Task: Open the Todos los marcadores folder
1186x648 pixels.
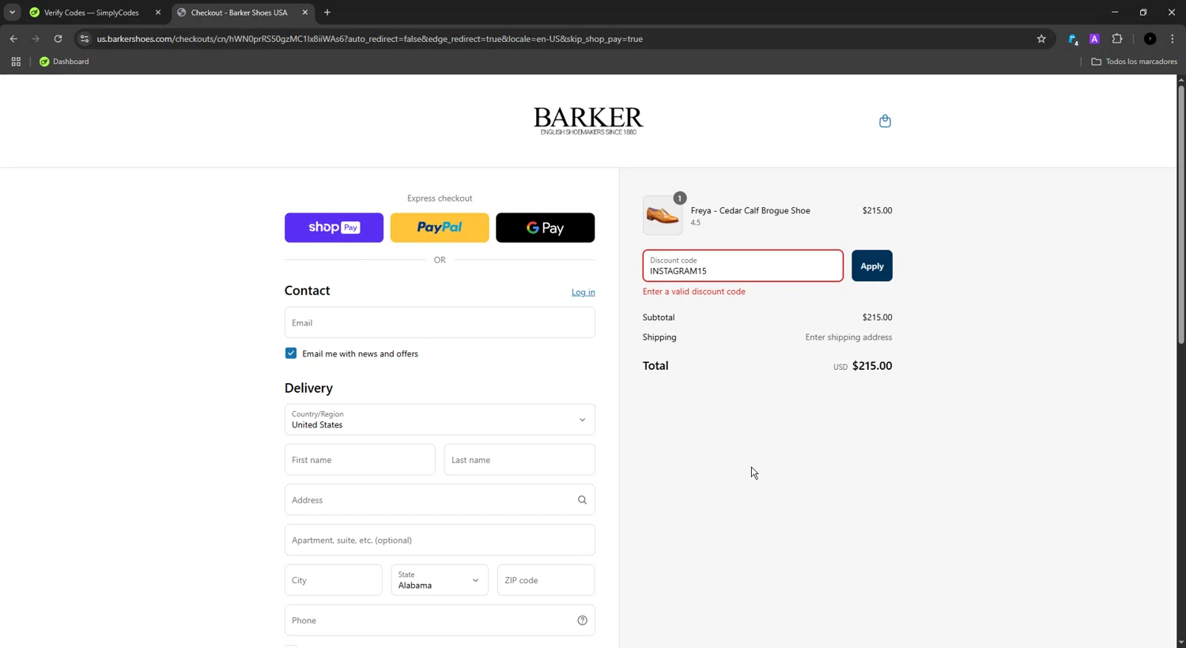Action: pos(1134,62)
